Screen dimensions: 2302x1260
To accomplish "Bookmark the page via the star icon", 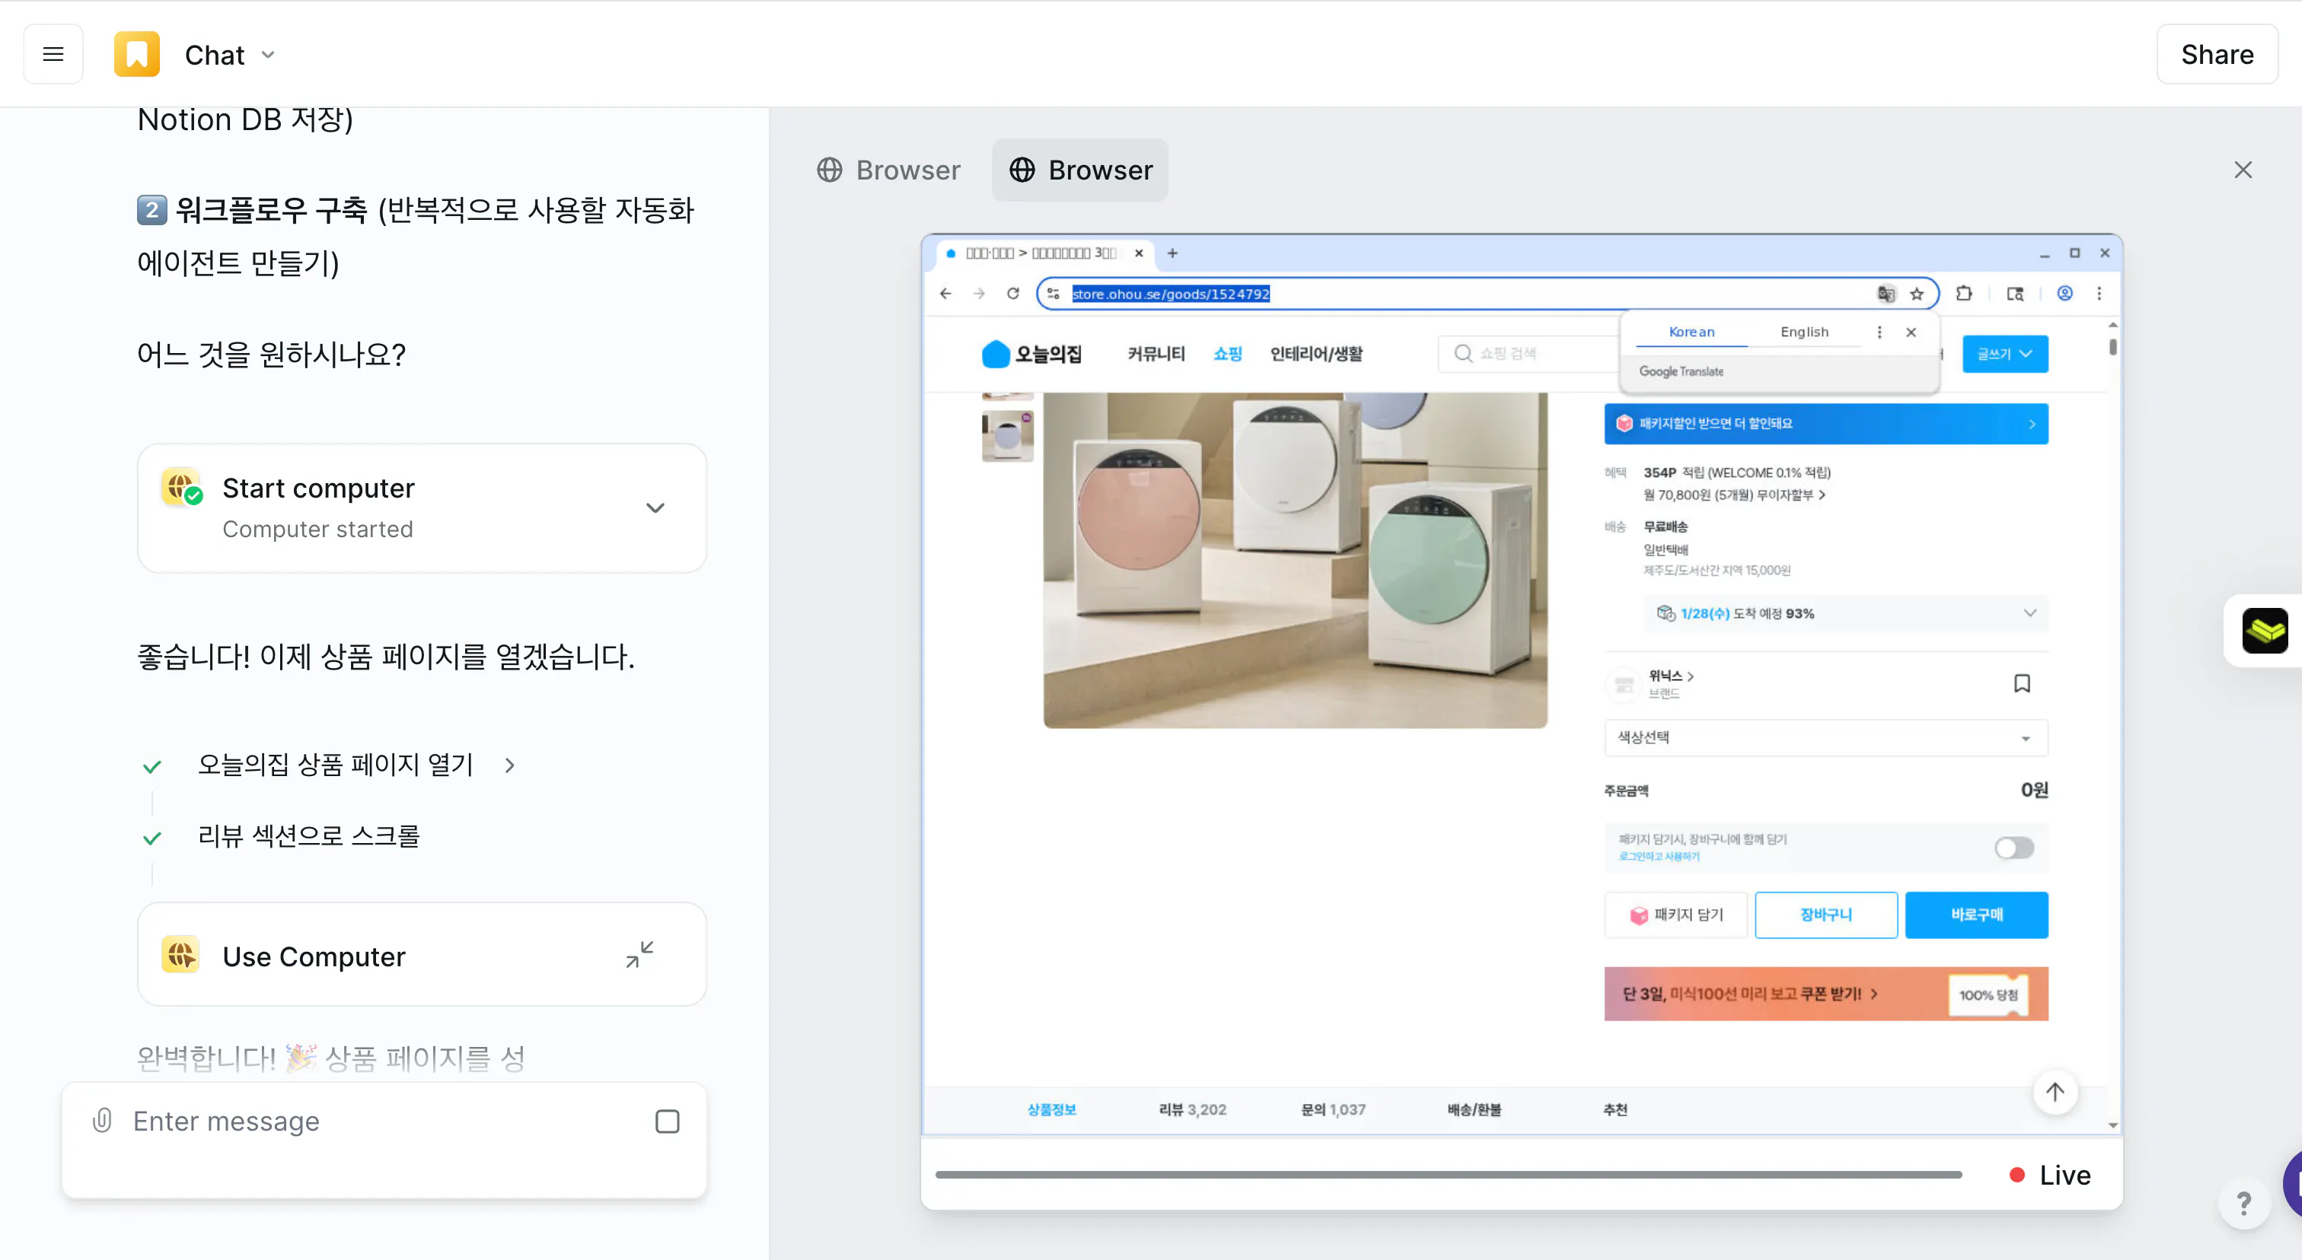I will 1917,293.
